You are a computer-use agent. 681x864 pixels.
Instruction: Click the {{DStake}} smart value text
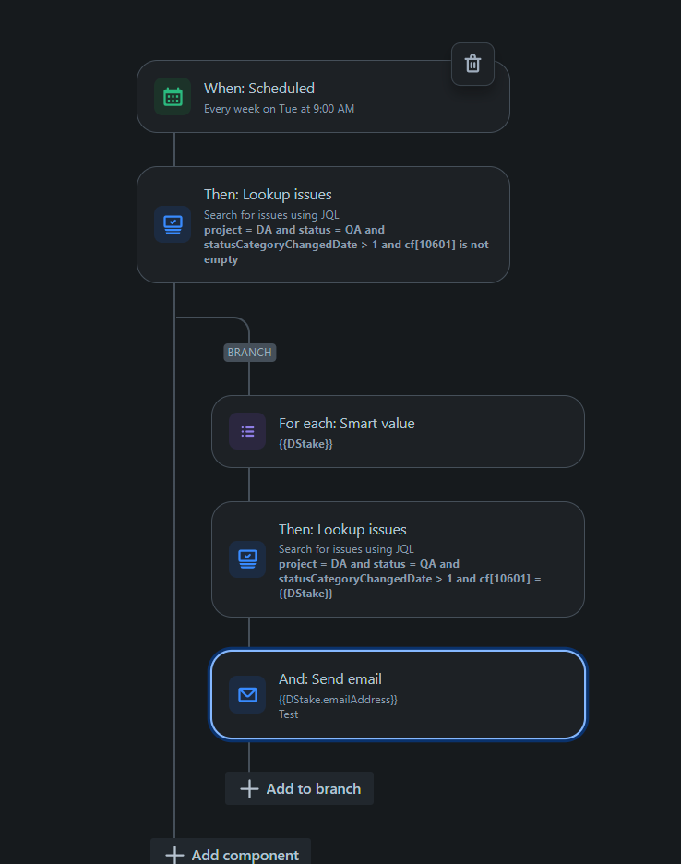(305, 444)
